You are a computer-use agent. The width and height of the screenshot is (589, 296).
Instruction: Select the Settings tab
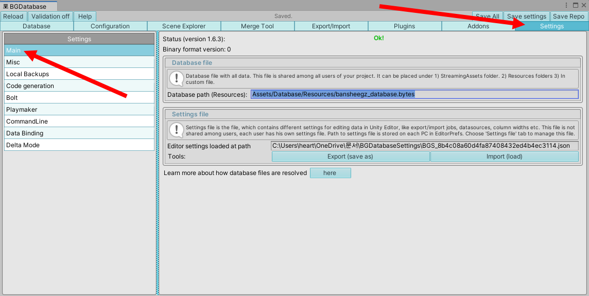[x=552, y=26]
